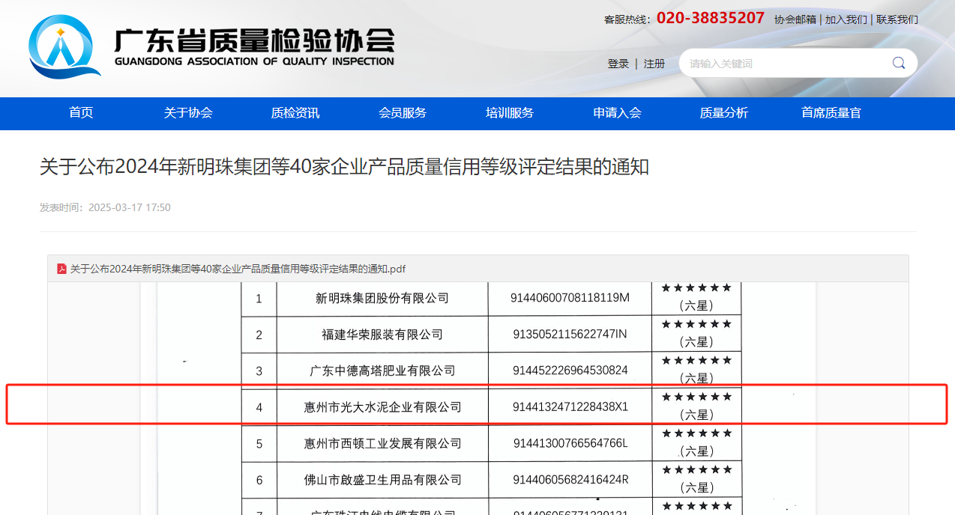Screen dimensions: 955x515
Task: Click the 联系我们 link
Action: [897, 19]
